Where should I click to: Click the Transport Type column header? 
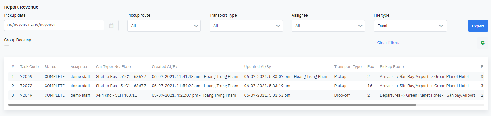[348, 66]
